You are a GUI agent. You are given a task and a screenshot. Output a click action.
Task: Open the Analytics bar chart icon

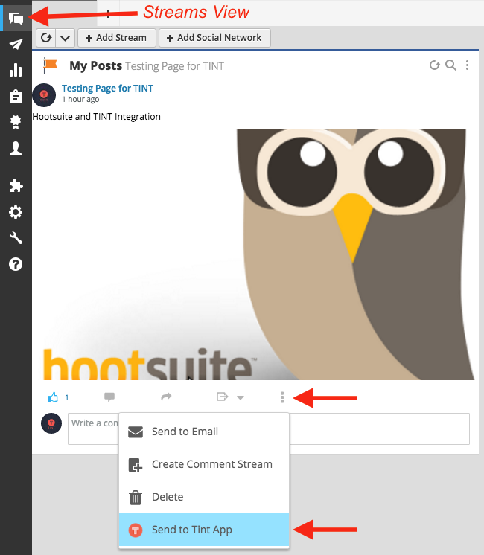(x=16, y=70)
